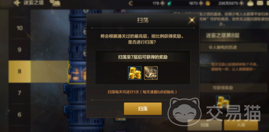Add gold via plus next to 236万5975
Viewport: 269px width, 132px height.
tap(242, 3)
